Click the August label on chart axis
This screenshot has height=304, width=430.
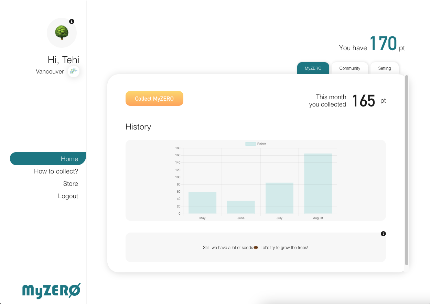tap(318, 218)
